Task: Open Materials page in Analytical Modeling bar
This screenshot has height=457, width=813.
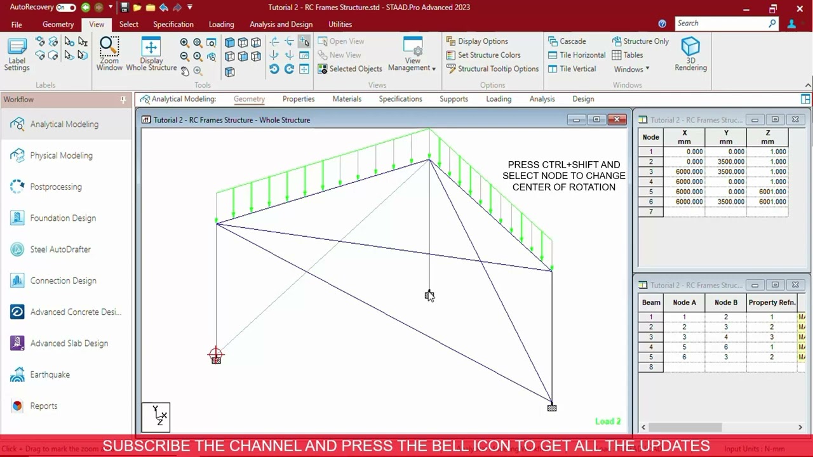Action: tap(347, 99)
